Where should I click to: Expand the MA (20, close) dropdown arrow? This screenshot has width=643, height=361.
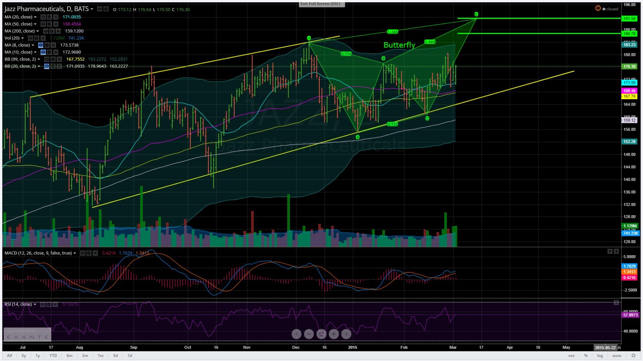coord(35,17)
